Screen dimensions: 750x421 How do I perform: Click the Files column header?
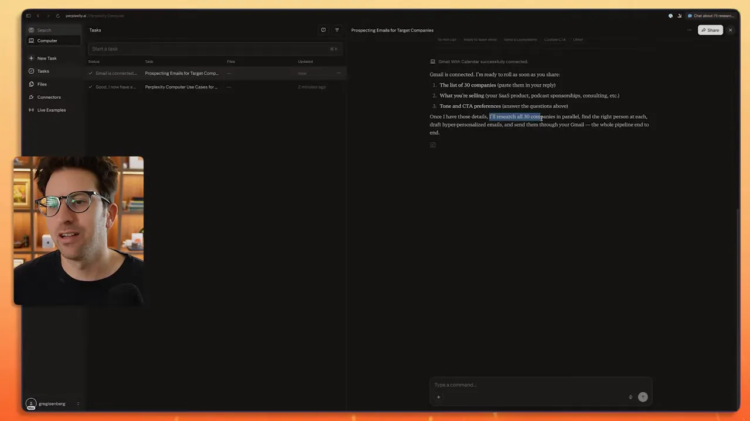click(x=231, y=61)
